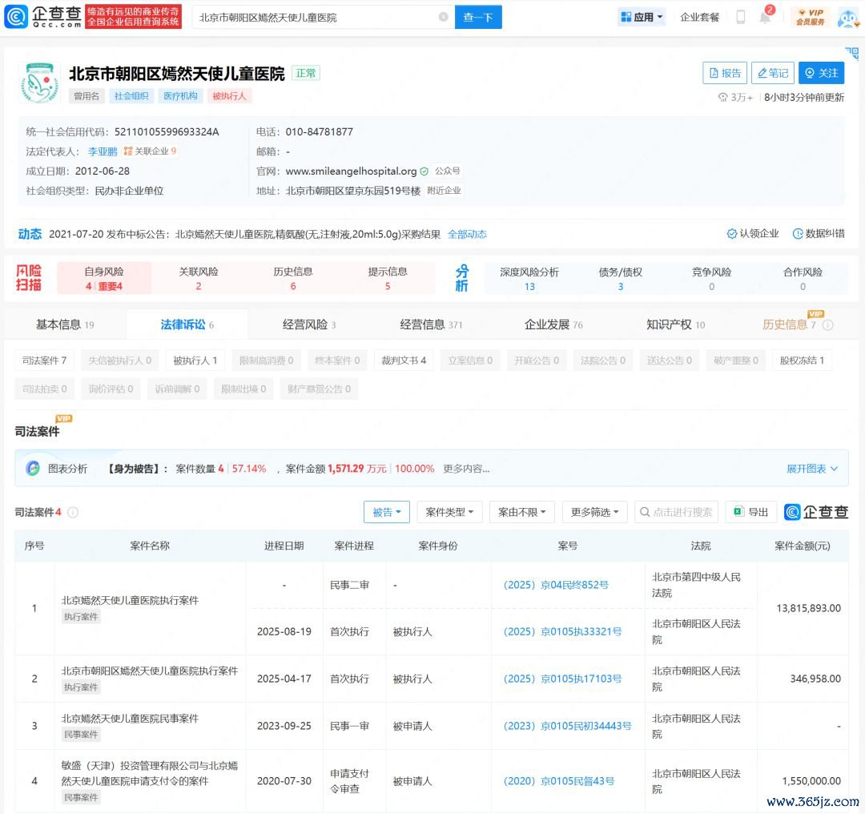Open 提示信息 5 risk scan item

point(388,278)
